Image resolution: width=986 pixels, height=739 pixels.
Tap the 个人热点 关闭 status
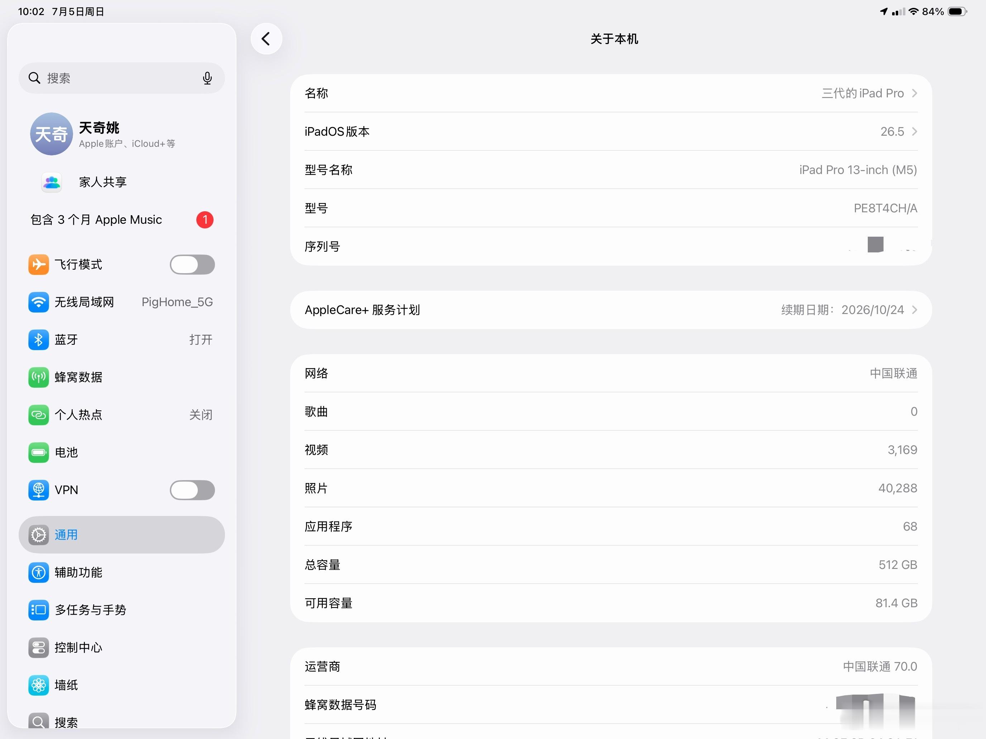[201, 415]
